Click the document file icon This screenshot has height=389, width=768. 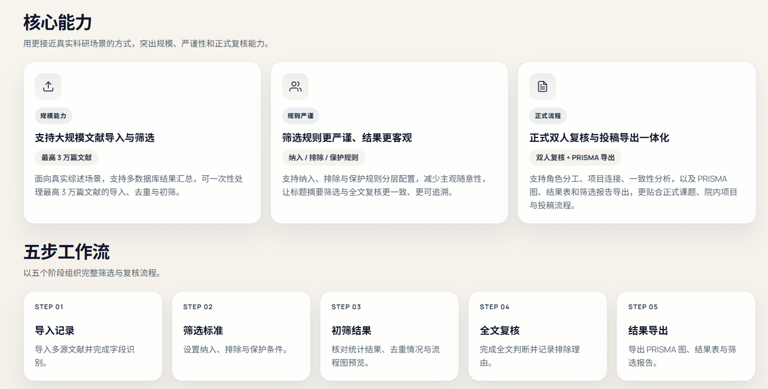point(543,86)
